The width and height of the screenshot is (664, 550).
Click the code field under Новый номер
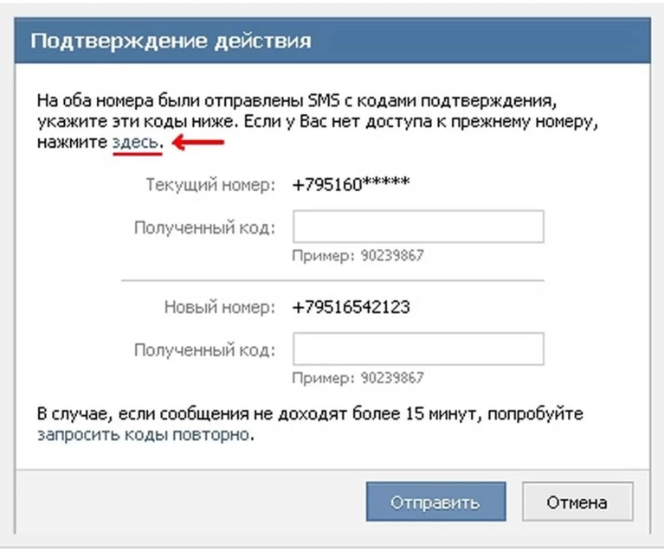tap(418, 349)
